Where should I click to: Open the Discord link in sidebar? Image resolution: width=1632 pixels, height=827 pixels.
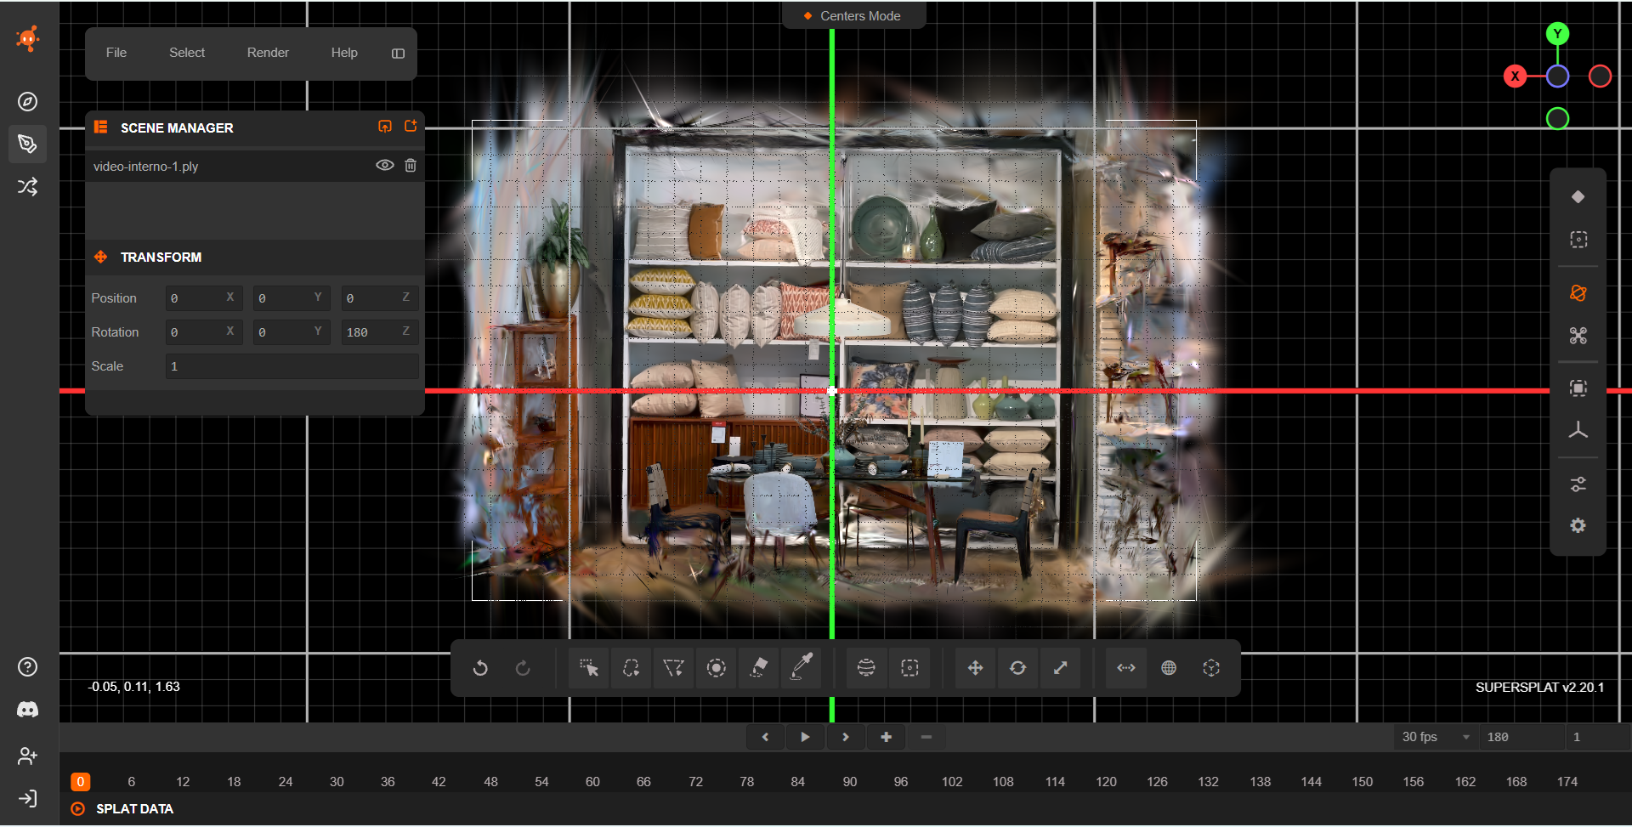pyautogui.click(x=28, y=711)
